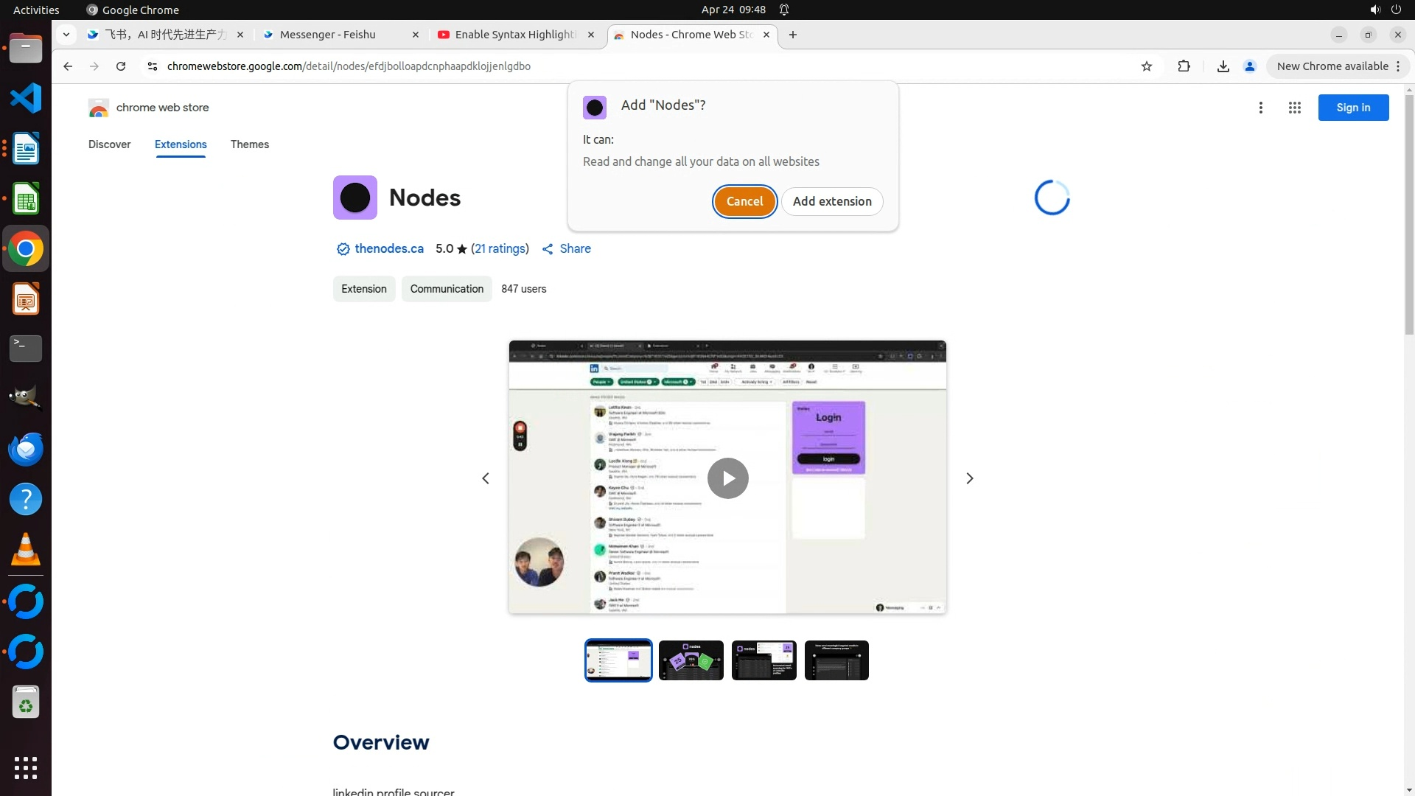This screenshot has height=796, width=1415.
Task: Select the second screenshot thumbnail
Action: tap(691, 660)
